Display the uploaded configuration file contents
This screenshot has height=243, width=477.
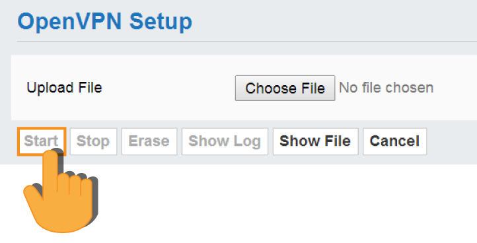coord(315,141)
